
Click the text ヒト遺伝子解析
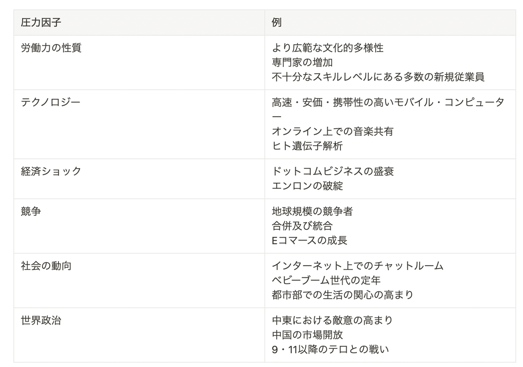point(307,146)
